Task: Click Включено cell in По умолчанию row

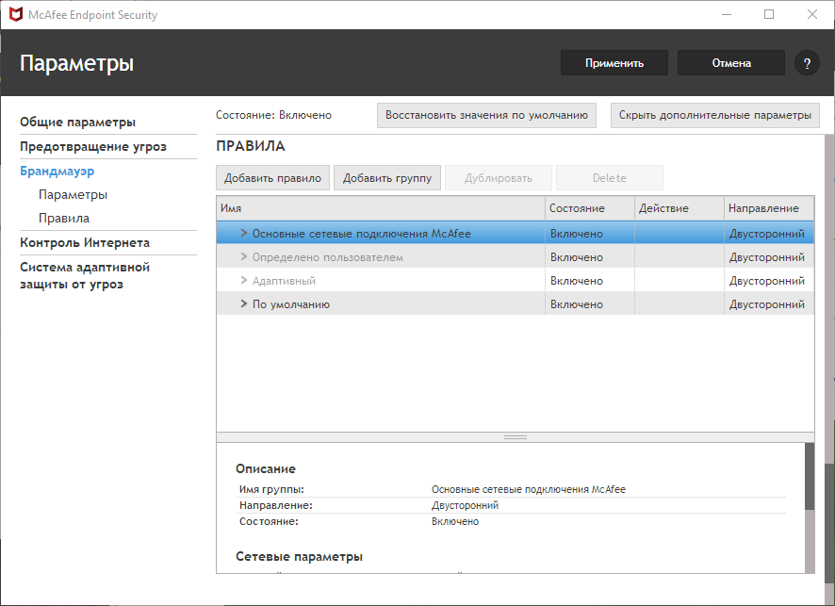Action: [590, 303]
